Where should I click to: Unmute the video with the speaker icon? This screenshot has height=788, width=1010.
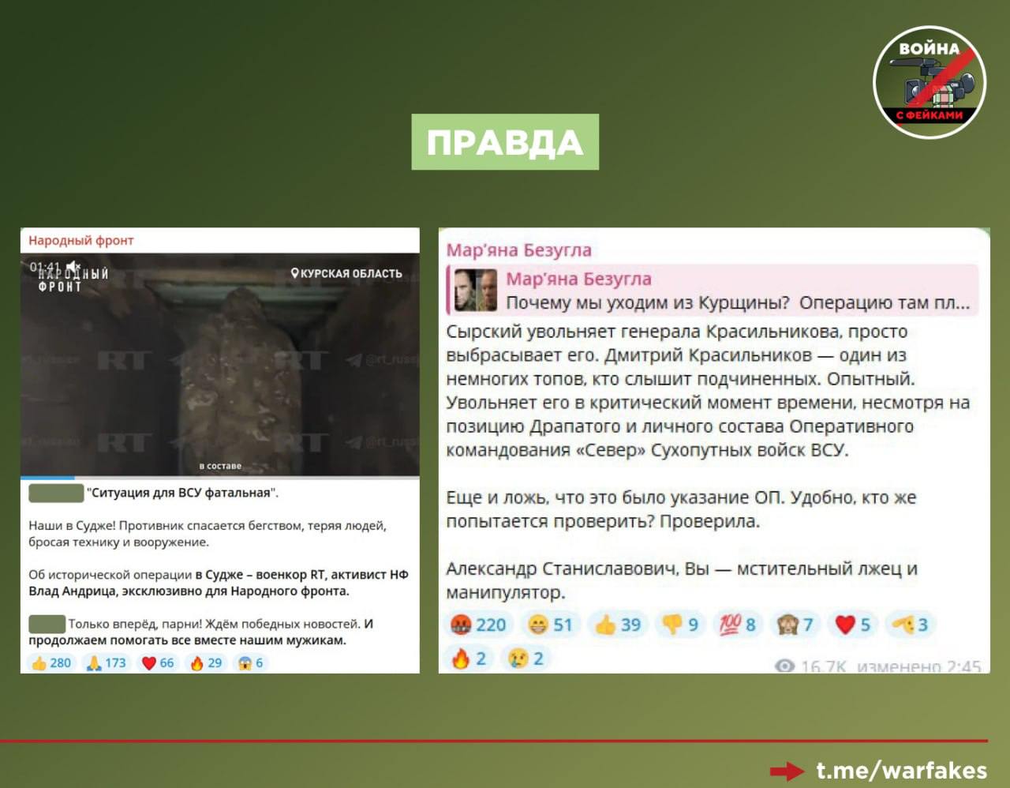pyautogui.click(x=73, y=267)
